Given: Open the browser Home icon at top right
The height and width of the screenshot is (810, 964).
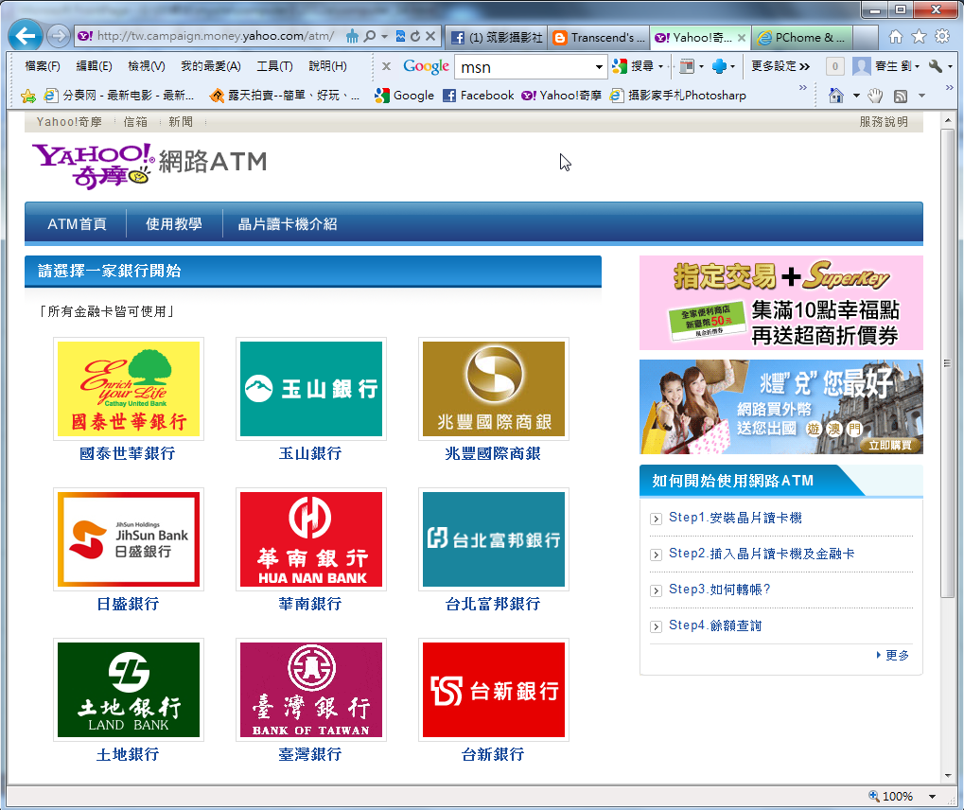Looking at the screenshot, I should tap(896, 37).
